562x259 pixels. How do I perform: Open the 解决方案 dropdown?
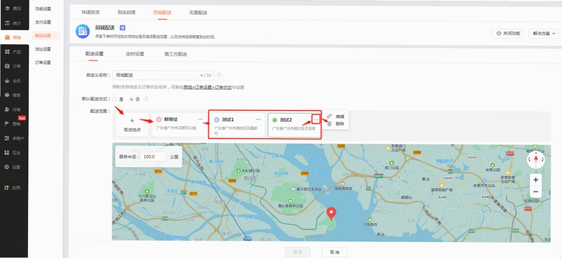544,33
